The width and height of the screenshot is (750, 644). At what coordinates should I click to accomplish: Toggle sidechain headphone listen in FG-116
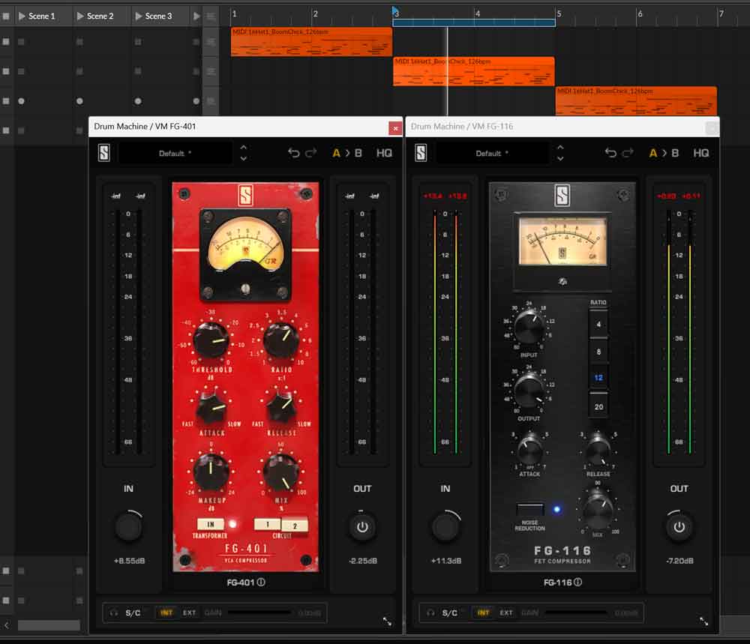(430, 613)
